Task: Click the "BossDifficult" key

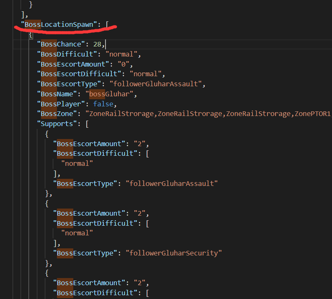Action: [x=67, y=54]
